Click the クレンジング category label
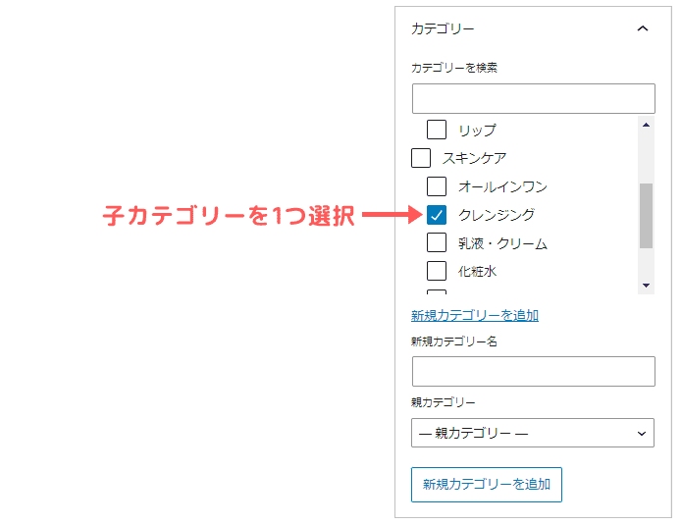This screenshot has height=525, width=681. click(x=497, y=215)
